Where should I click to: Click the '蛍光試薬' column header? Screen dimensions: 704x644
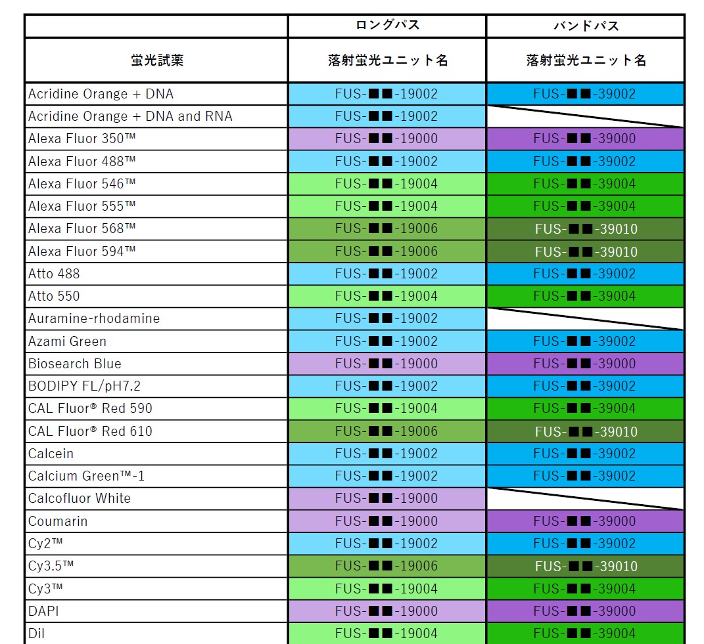point(156,60)
